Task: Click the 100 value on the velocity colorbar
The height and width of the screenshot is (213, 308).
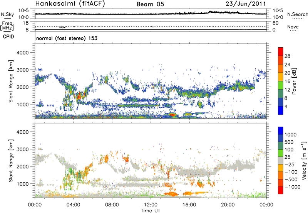Action: tap(289, 150)
